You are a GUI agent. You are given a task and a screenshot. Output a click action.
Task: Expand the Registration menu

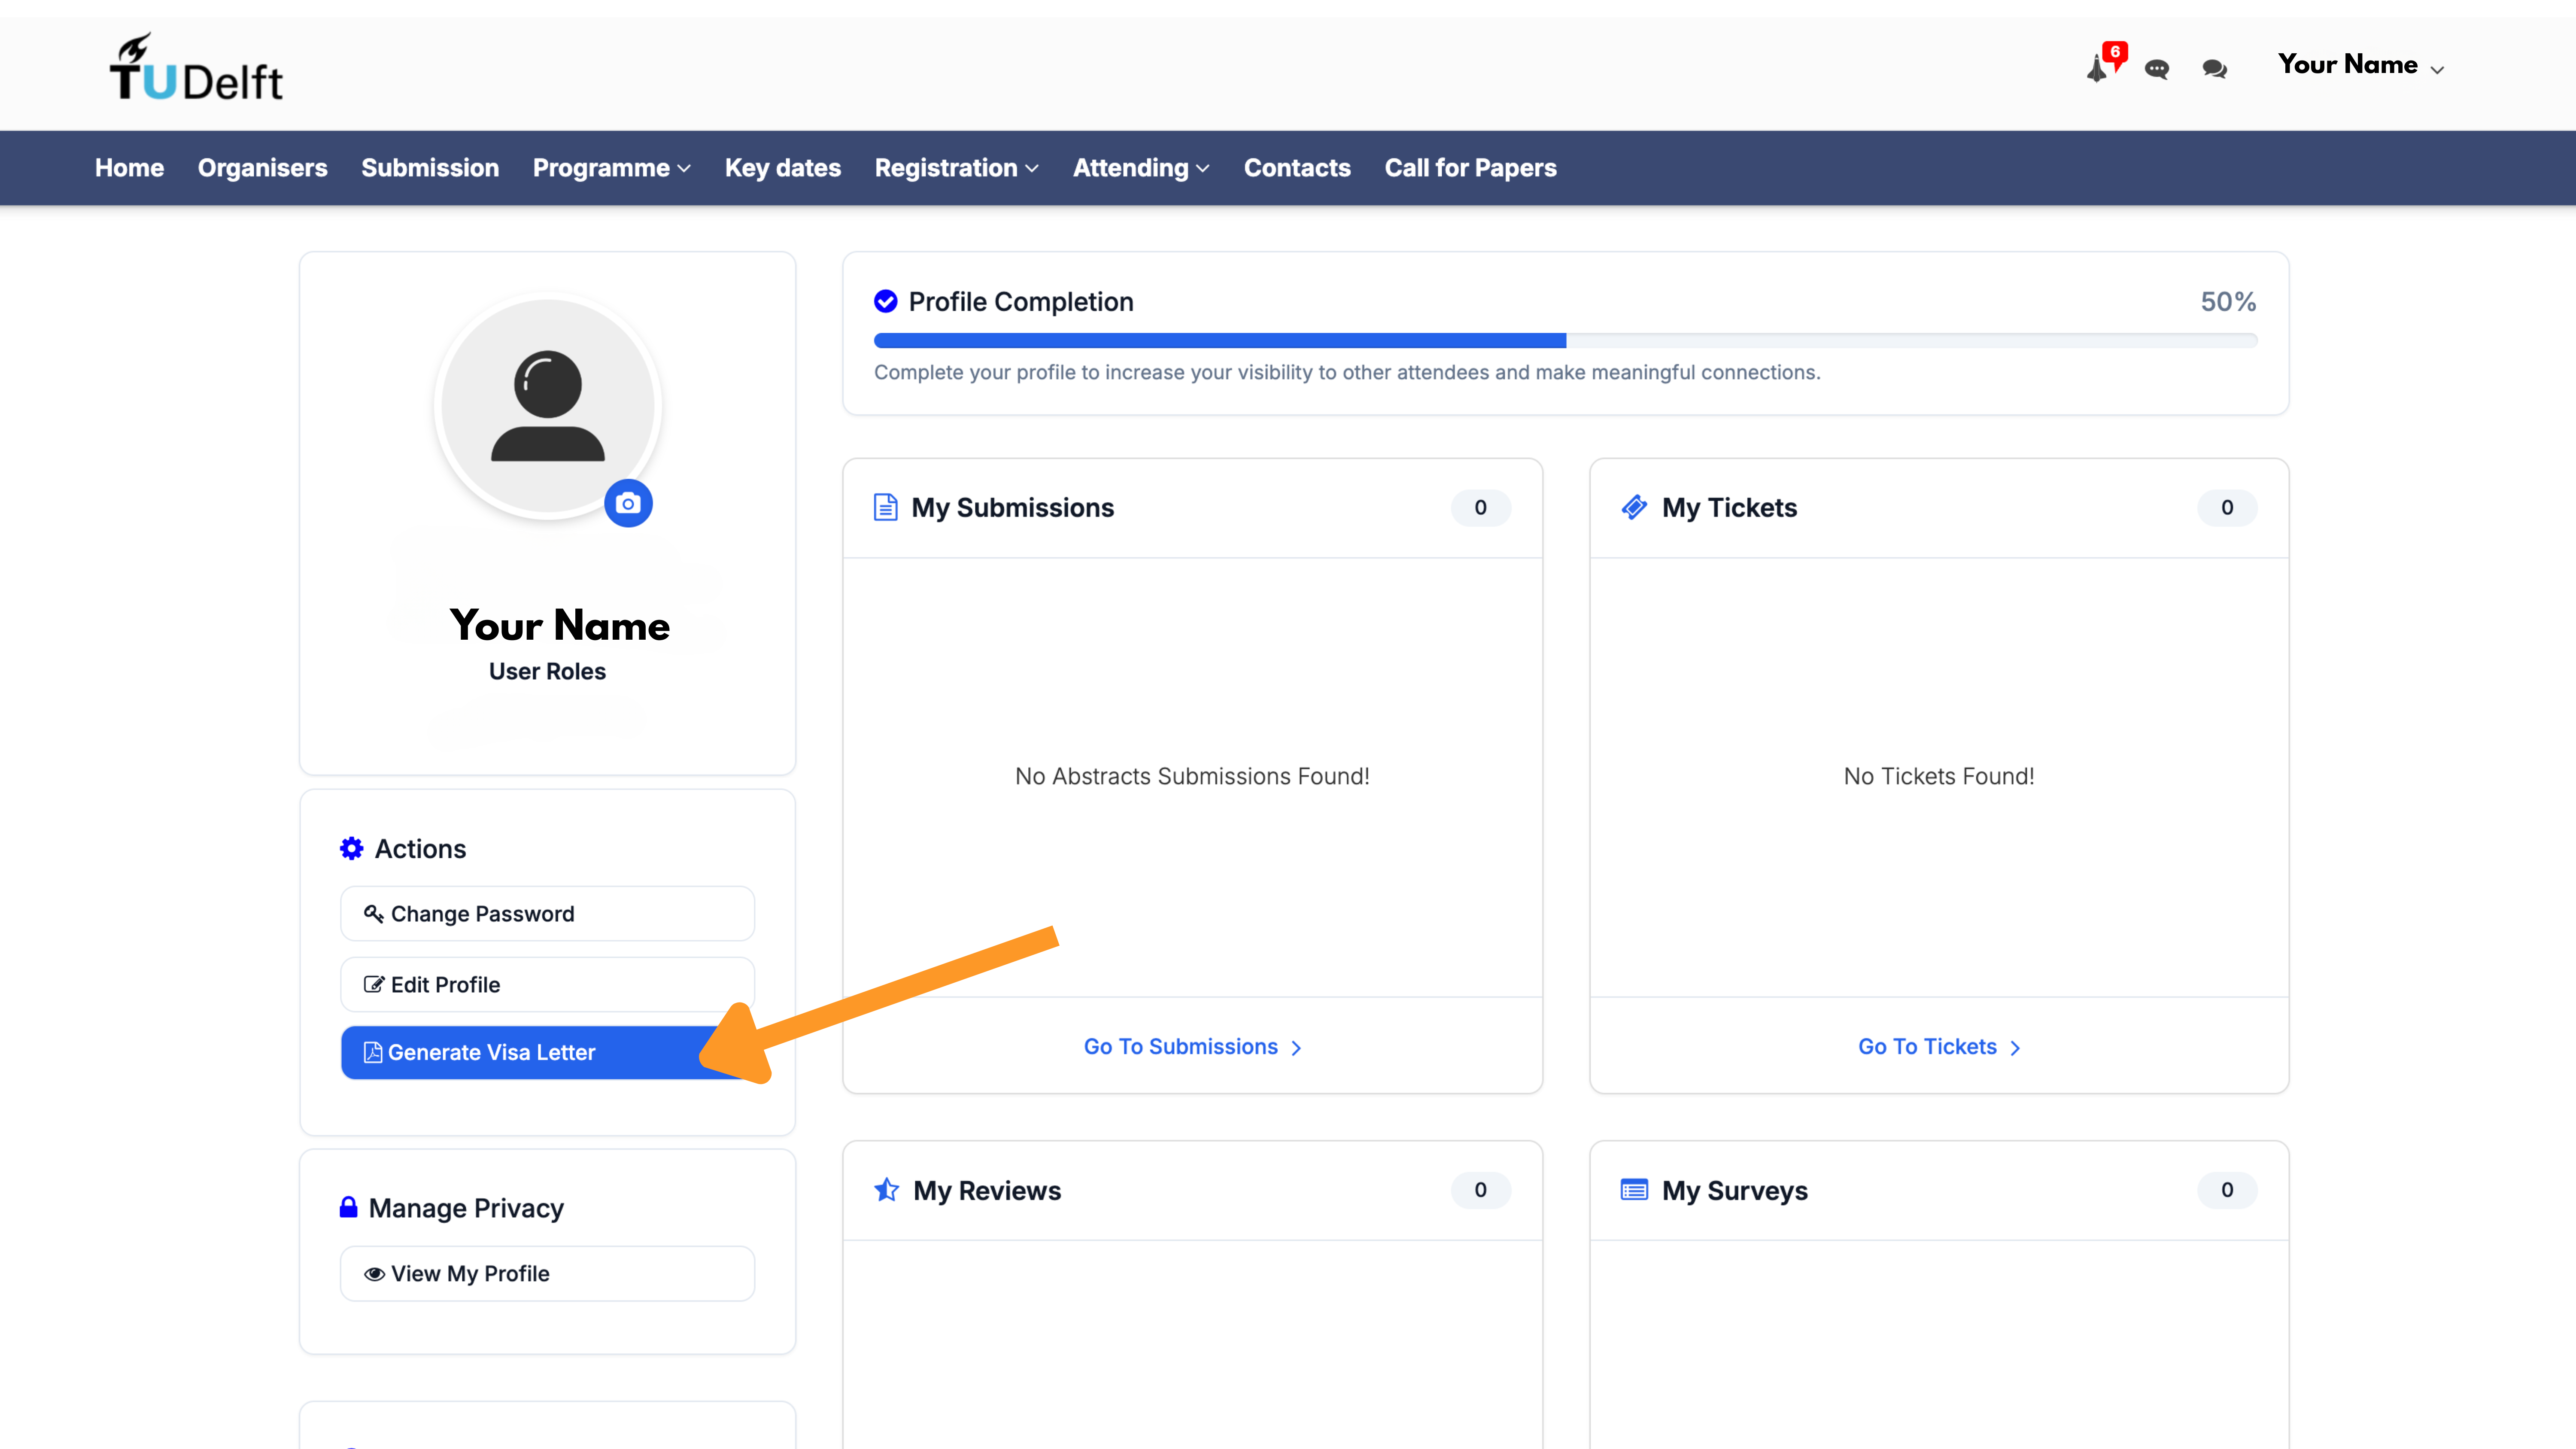956,168
